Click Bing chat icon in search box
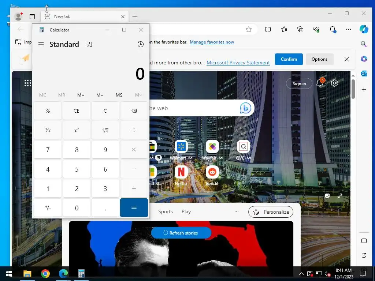Viewport: 375px width, 281px height. [x=245, y=108]
